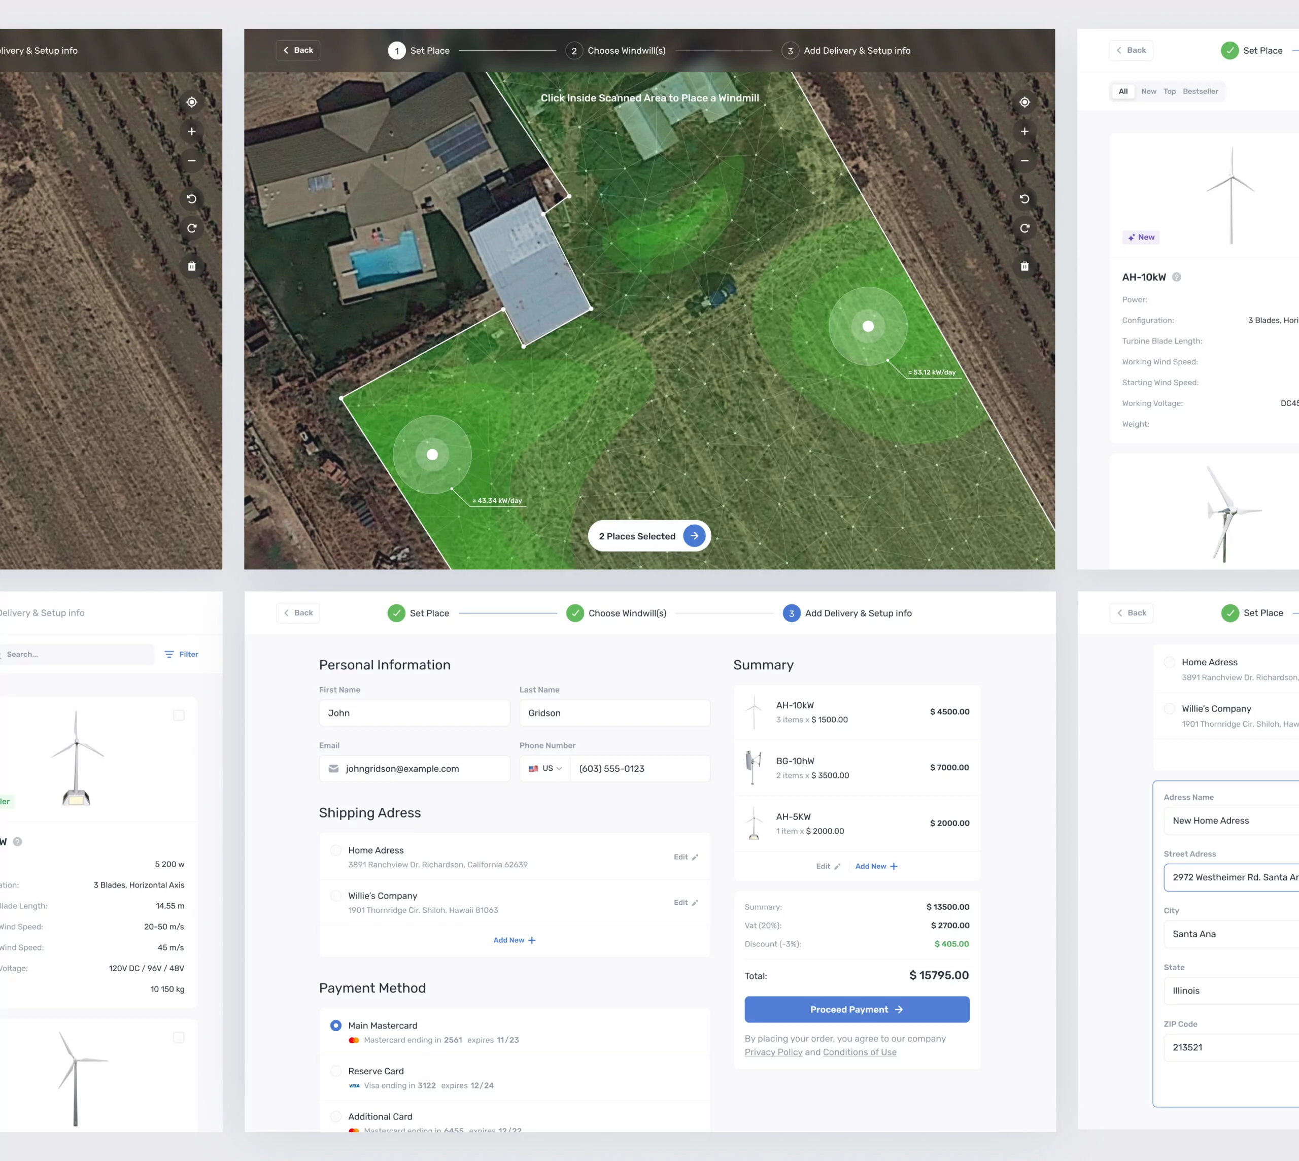Screen dimensions: 1299x1161
Task: Click the windmill marker showing 53,12 kW/day
Action: point(868,326)
